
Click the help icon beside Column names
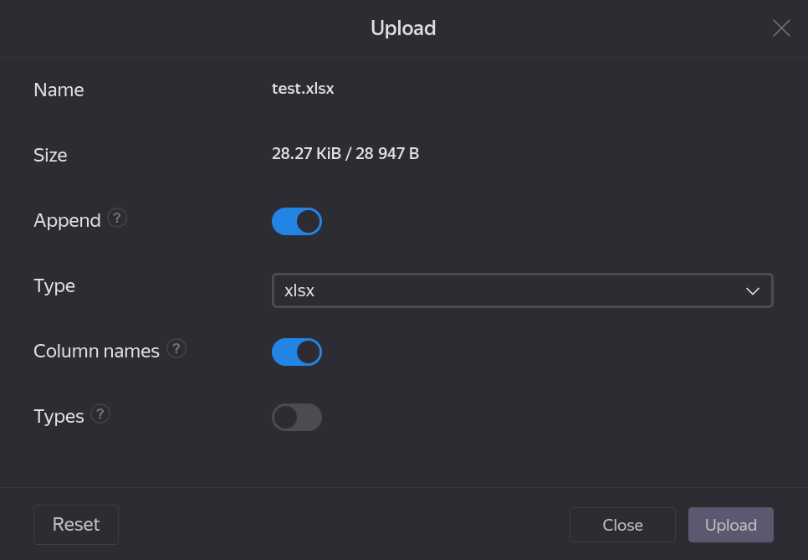[x=176, y=349]
